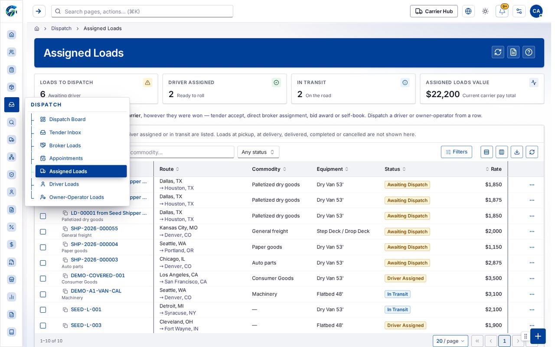Viewport: 555px width, 347px height.
Task: Open the Any status dropdown
Action: click(x=258, y=152)
